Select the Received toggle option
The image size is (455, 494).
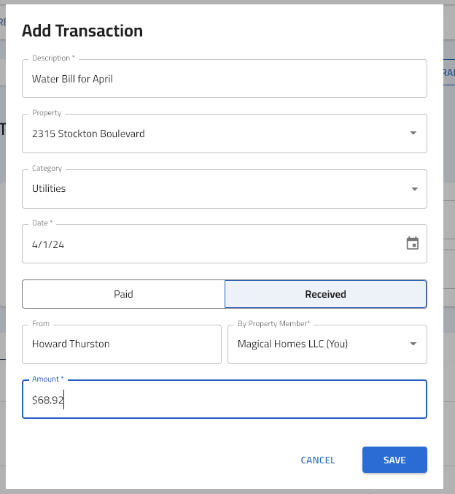tap(326, 294)
